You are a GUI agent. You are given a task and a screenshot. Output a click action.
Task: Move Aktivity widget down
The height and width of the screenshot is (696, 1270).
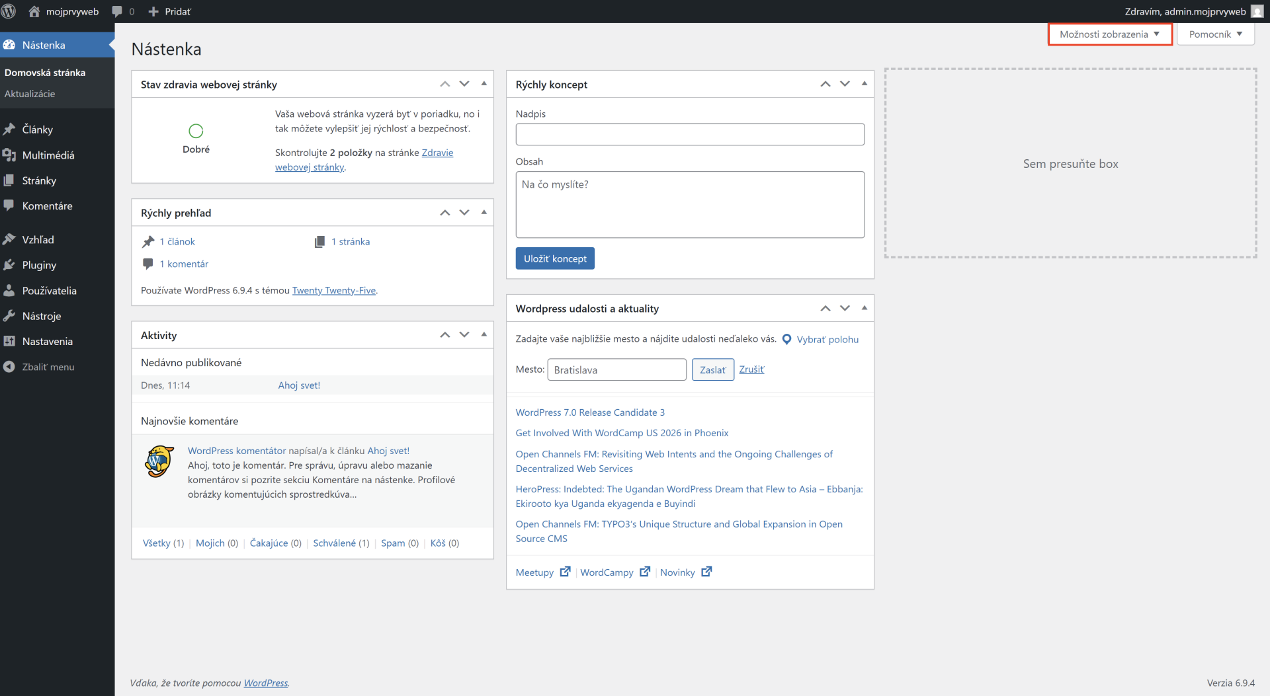tap(464, 335)
